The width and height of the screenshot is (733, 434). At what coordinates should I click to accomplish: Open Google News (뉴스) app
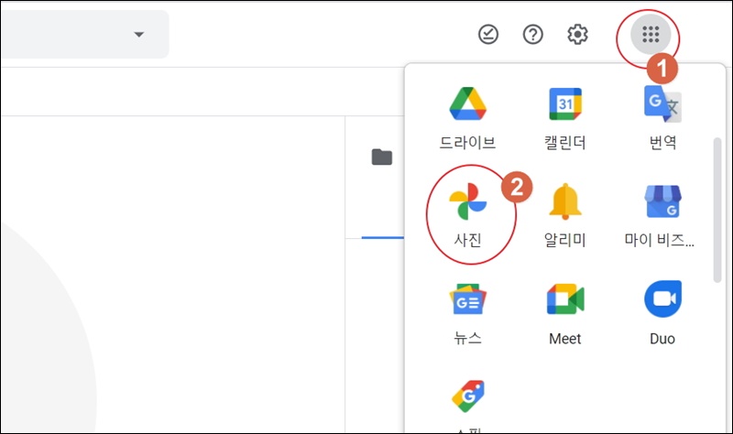click(x=467, y=314)
